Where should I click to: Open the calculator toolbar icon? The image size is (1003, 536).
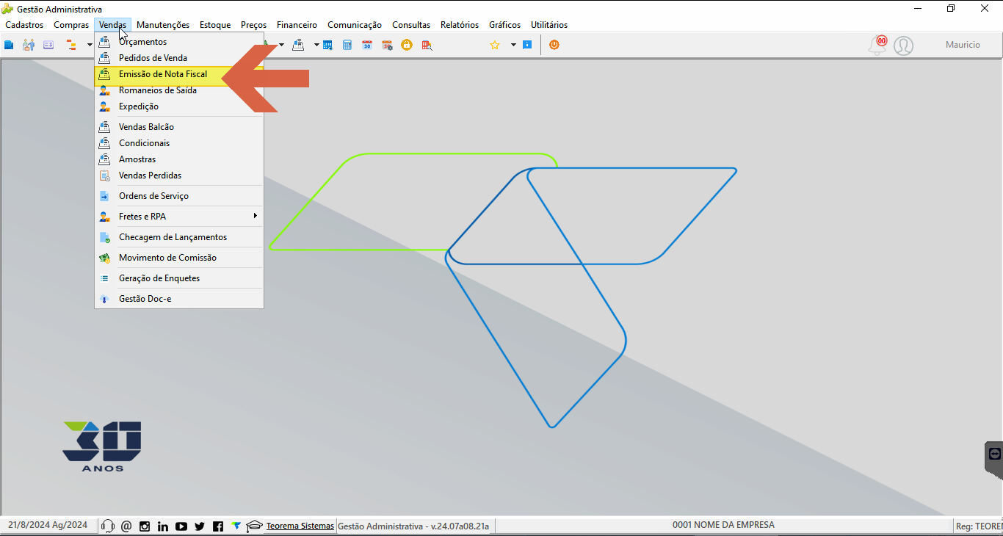coord(347,45)
